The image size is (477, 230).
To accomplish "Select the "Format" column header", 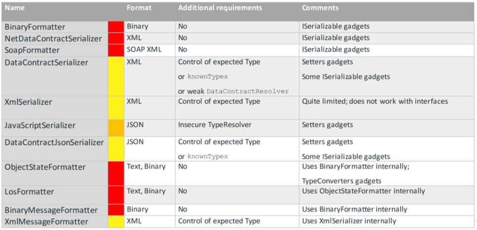I will [x=138, y=8].
